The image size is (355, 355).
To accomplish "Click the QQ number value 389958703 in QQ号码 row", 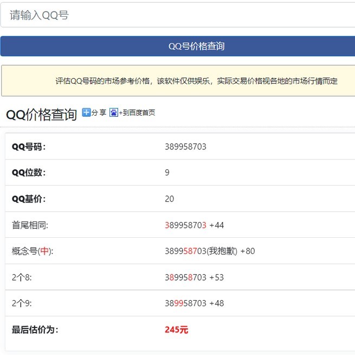I will tap(185, 147).
